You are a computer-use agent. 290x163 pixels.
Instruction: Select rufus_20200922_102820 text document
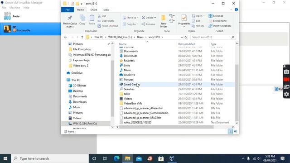coord(177,123)
